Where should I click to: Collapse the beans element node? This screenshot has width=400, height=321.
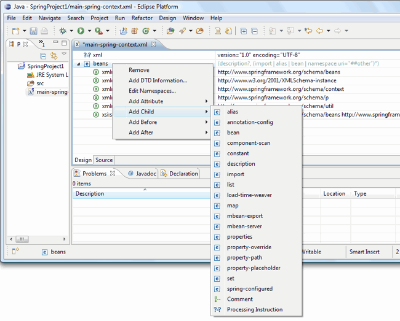(78, 64)
